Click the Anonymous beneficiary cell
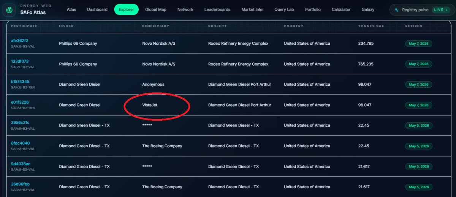 [x=153, y=85]
